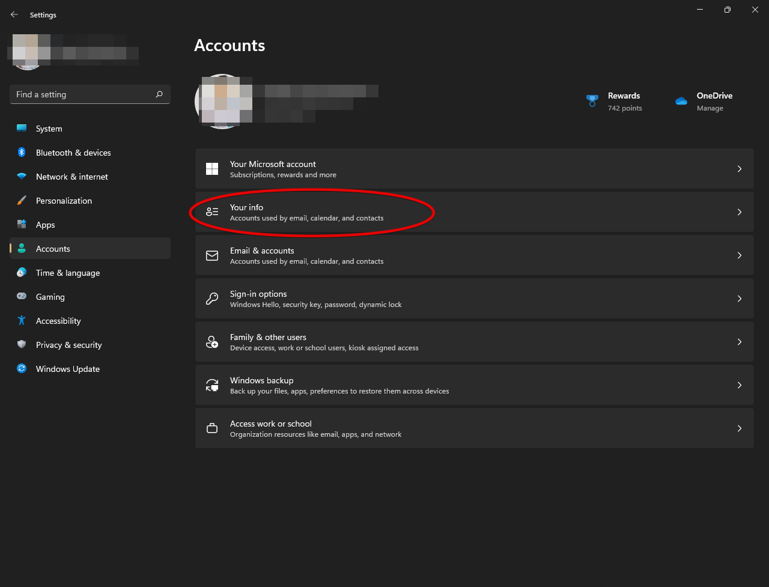Open Access work or school chevron
Image resolution: width=769 pixels, height=587 pixels.
(x=740, y=428)
